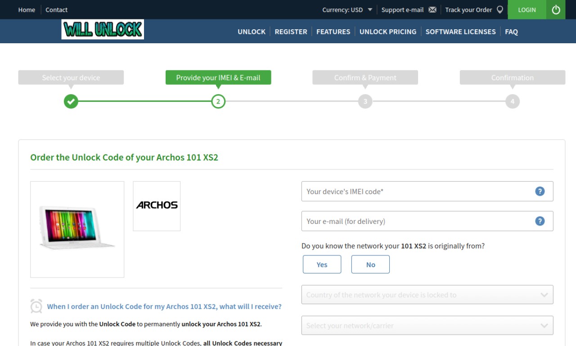The height and width of the screenshot is (346, 576).
Task: Click the Confirmation step tab
Action: [513, 77]
